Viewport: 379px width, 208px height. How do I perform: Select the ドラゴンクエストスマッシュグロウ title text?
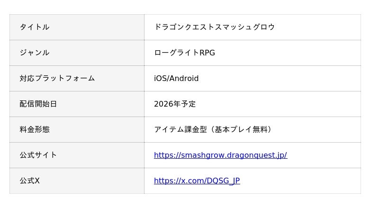(214, 27)
